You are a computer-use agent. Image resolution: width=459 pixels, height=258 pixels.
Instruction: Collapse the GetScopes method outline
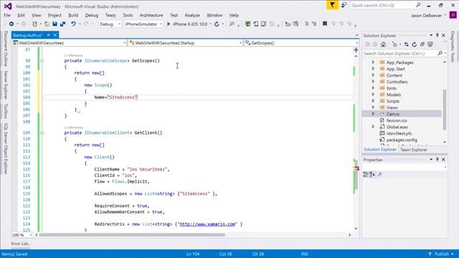pos(42,61)
